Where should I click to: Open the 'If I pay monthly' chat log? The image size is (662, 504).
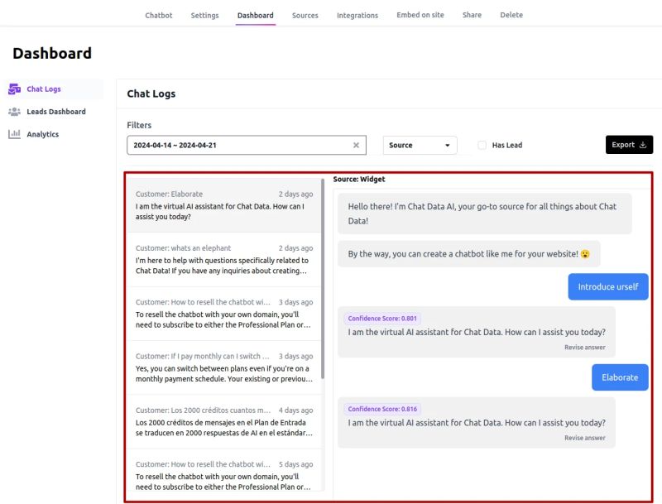tap(224, 367)
